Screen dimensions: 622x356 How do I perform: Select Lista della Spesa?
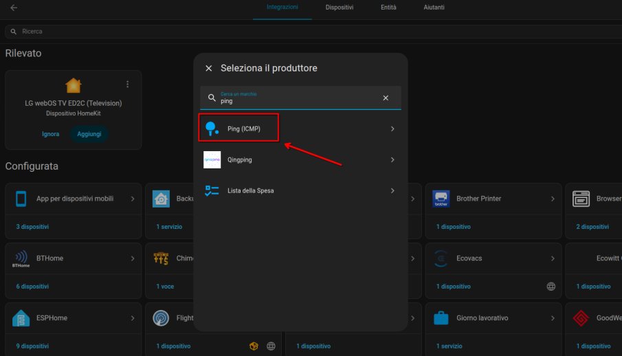click(300, 190)
